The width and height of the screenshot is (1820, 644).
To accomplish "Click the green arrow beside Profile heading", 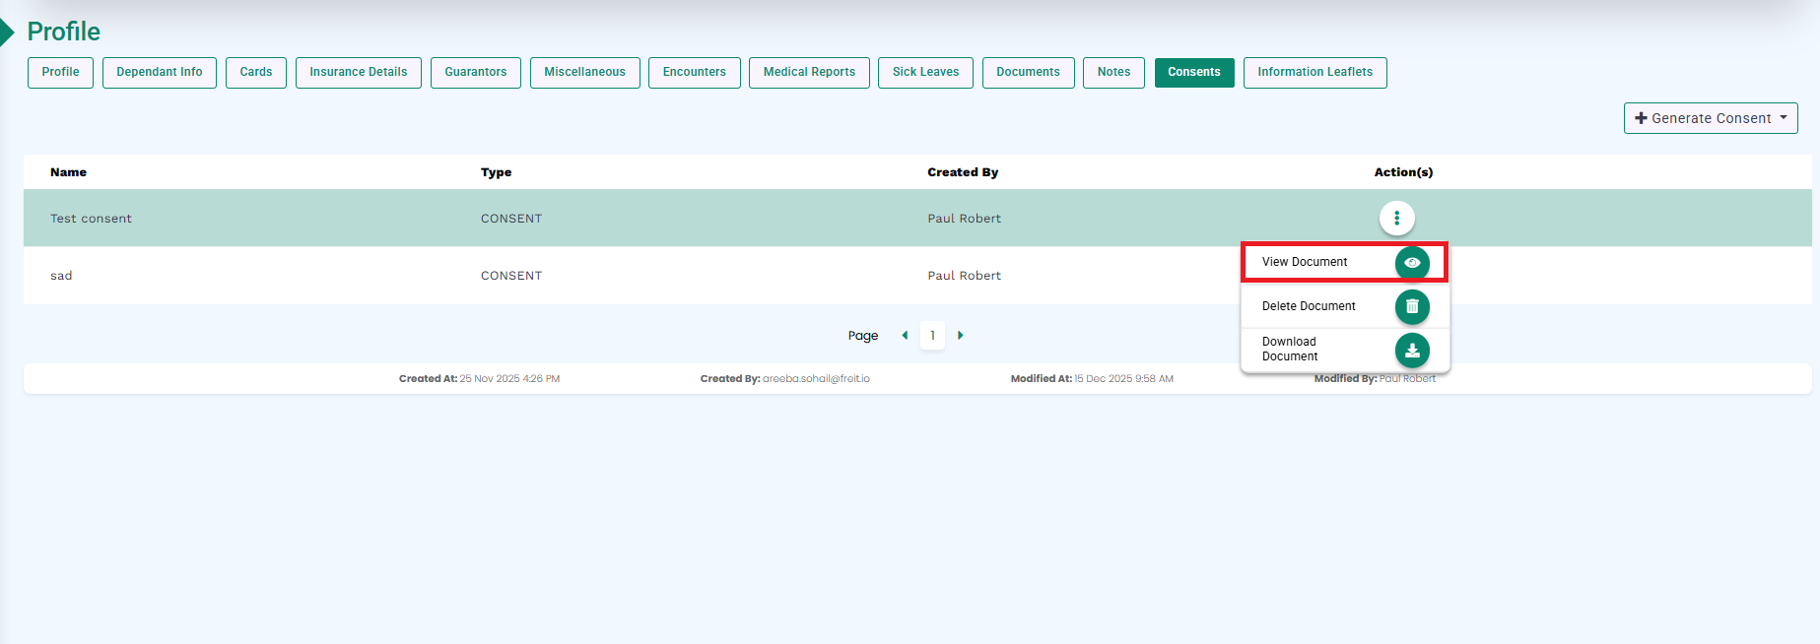I will pyautogui.click(x=7, y=32).
